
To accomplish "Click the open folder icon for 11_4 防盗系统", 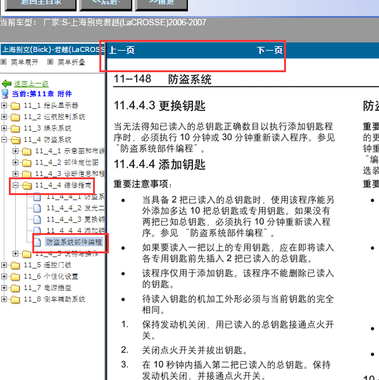I will pyautogui.click(x=16, y=140).
